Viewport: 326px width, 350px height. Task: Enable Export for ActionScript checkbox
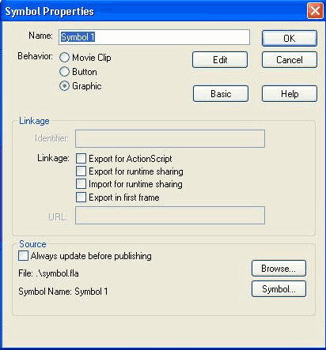[81, 159]
